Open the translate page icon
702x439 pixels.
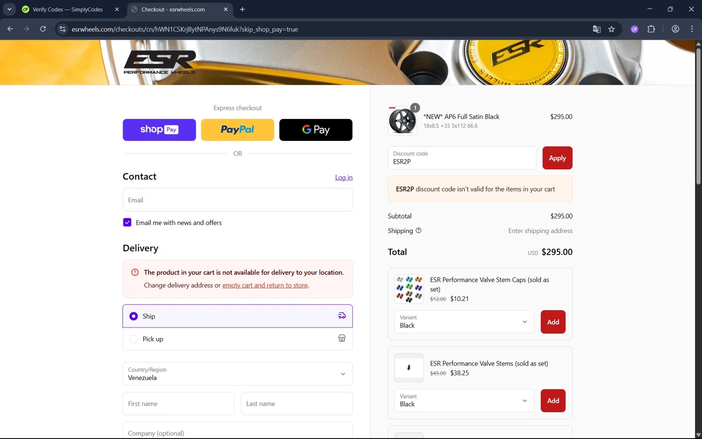coord(597,29)
